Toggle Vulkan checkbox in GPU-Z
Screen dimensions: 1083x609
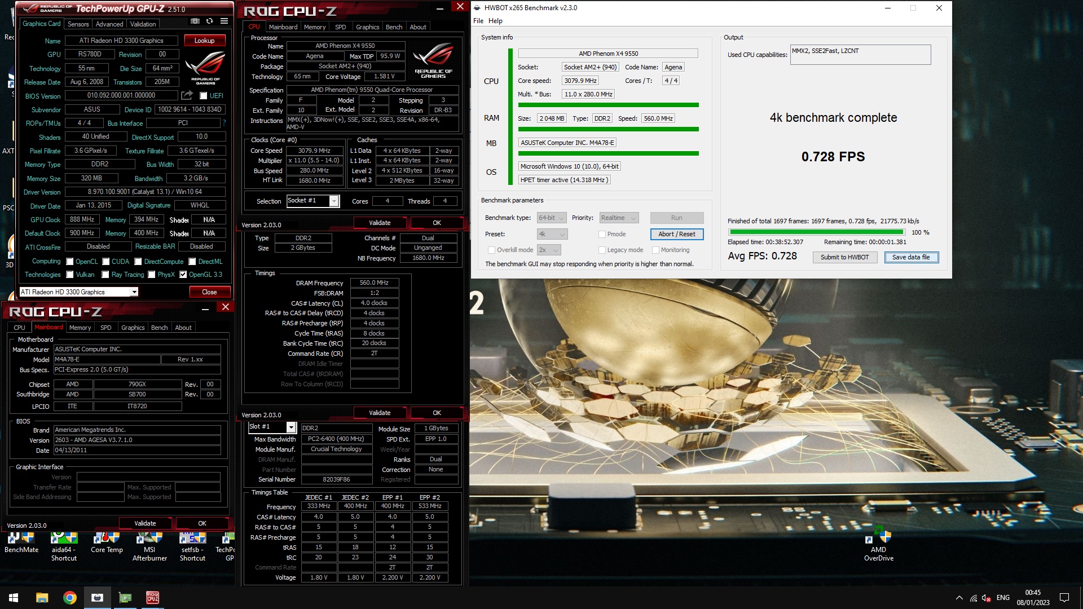pos(70,275)
